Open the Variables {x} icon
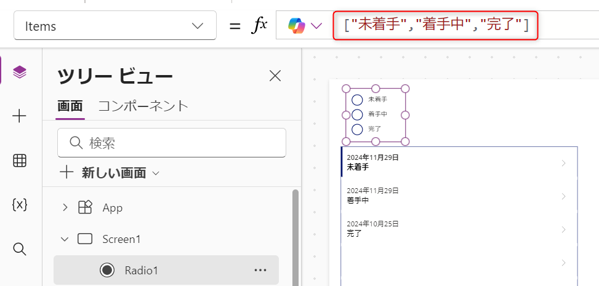599x286 pixels. coord(20,205)
